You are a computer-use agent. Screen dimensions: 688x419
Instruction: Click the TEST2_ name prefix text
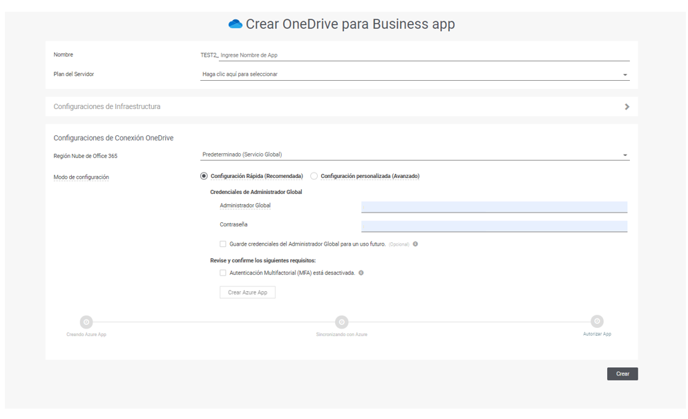point(209,55)
